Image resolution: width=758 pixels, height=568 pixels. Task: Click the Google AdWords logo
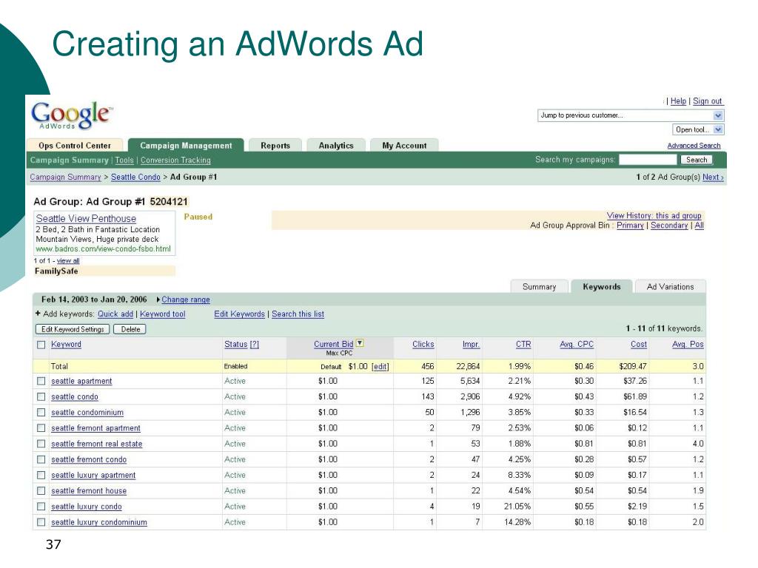(72, 115)
